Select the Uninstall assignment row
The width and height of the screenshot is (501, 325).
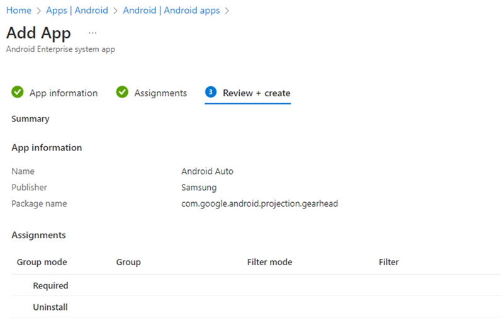(x=256, y=307)
